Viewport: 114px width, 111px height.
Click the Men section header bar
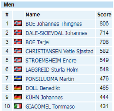tap(57, 4)
